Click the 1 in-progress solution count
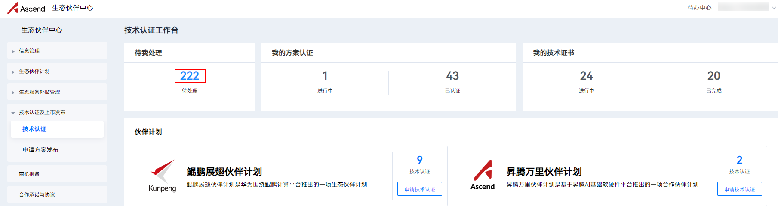778x206 pixels. [325, 76]
